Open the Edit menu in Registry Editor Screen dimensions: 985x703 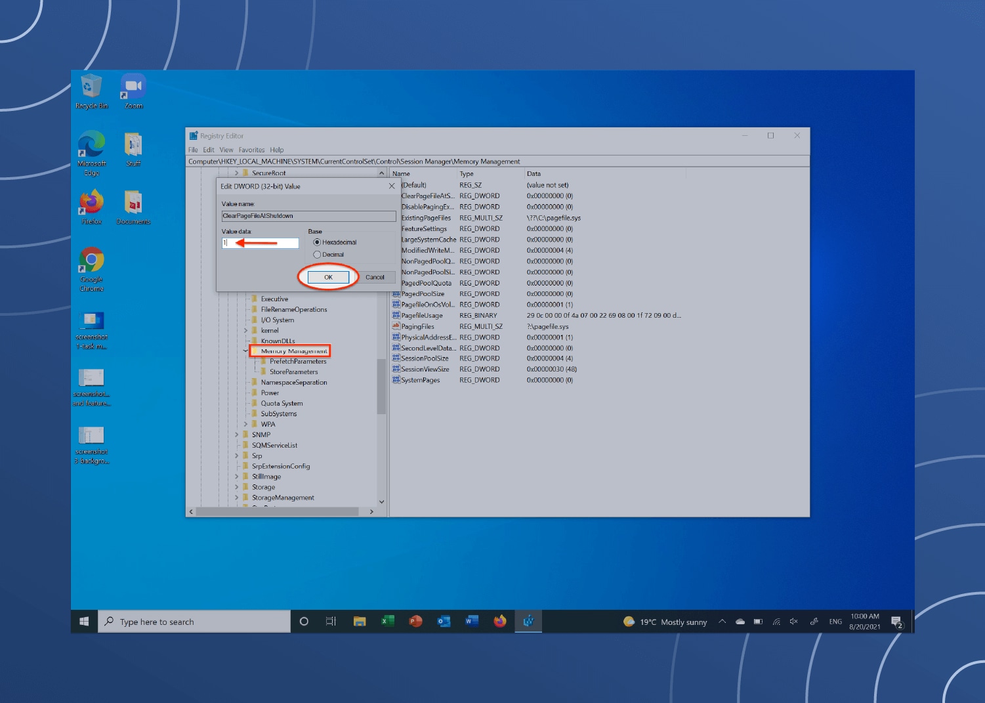click(208, 150)
